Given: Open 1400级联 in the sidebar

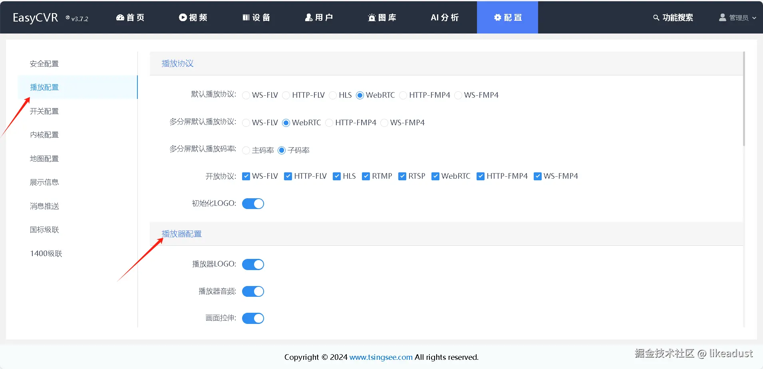Looking at the screenshot, I should (46, 254).
